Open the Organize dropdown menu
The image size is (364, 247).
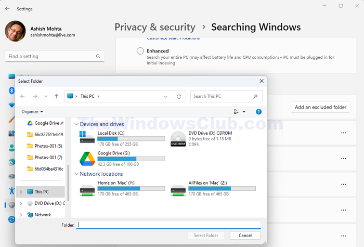[x=32, y=112]
